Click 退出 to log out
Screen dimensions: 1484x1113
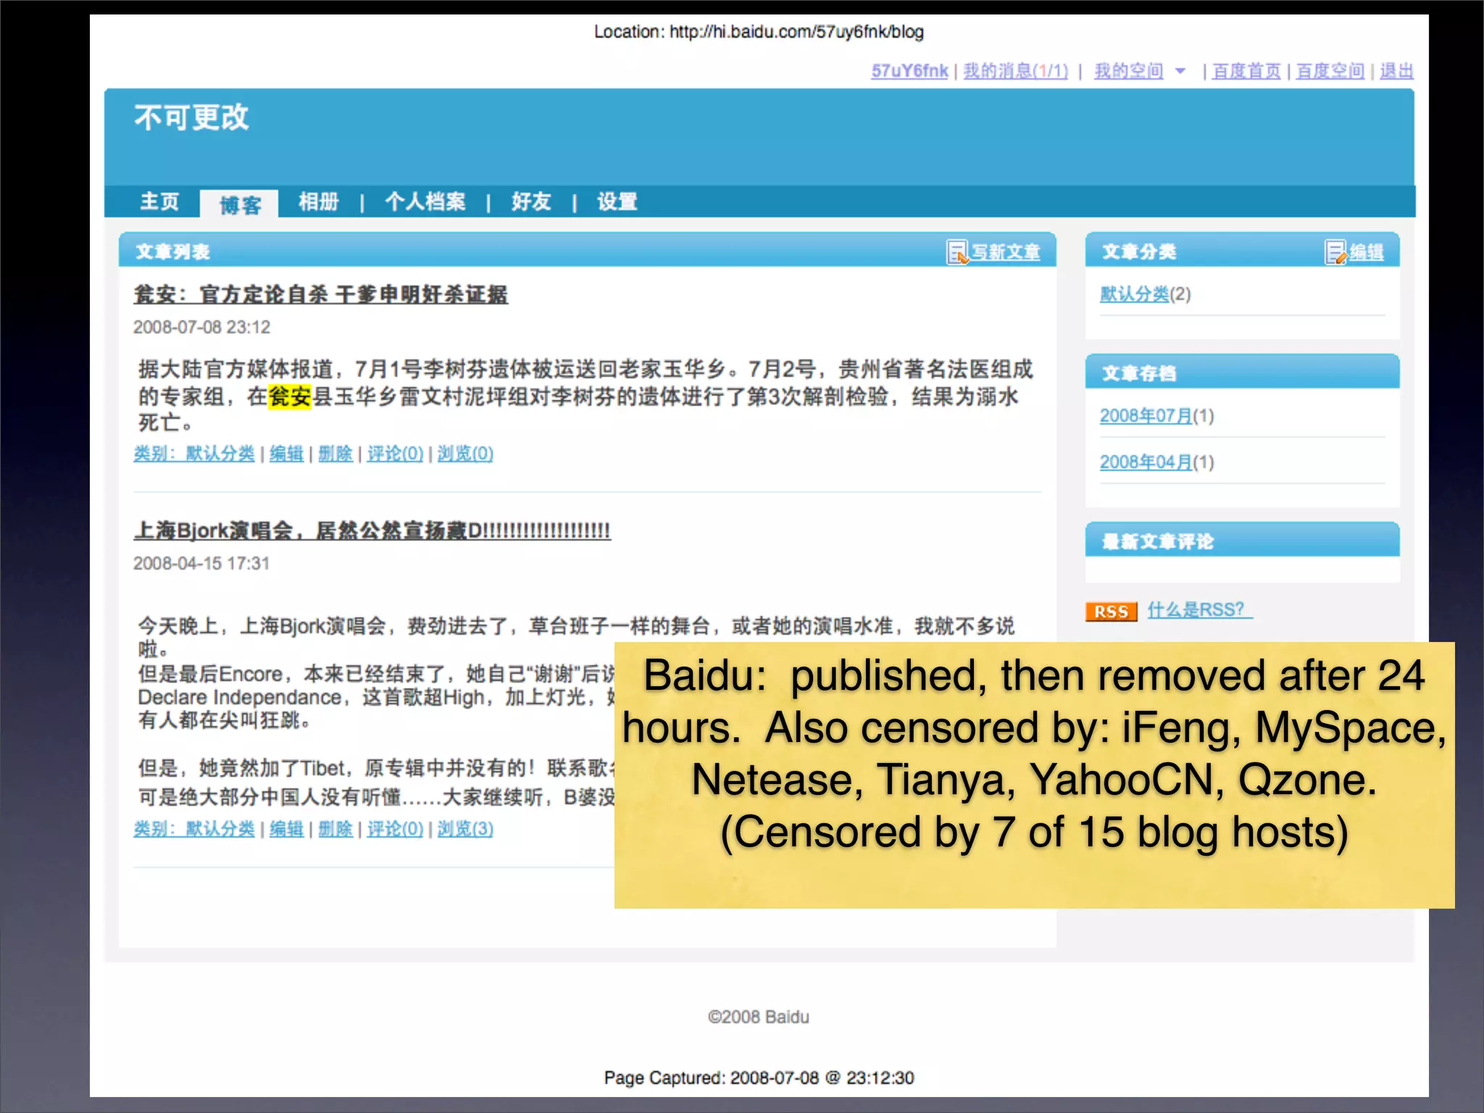(x=1396, y=71)
